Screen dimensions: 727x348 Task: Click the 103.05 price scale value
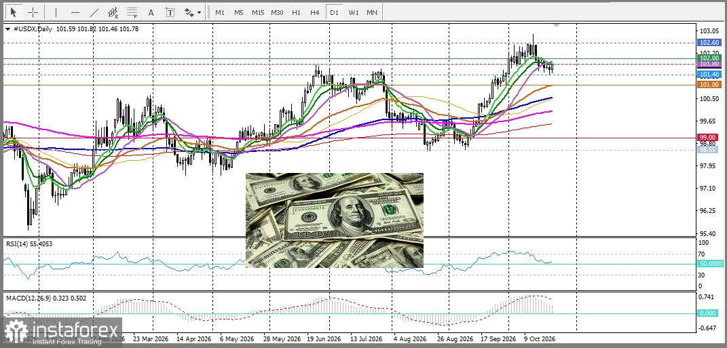[x=709, y=31]
